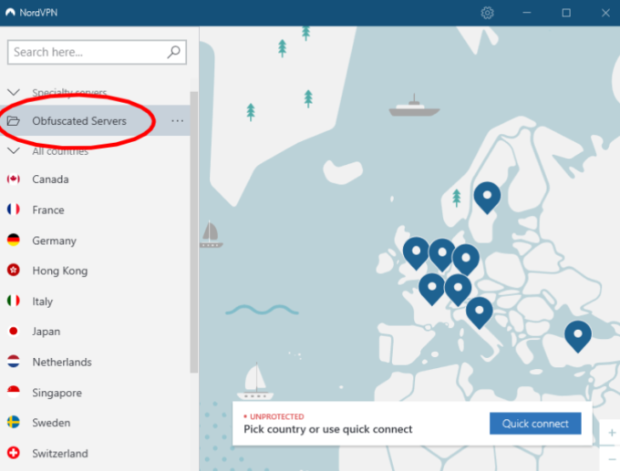The width and height of the screenshot is (620, 471).
Task: Select the map pin over Sweden
Action: click(x=487, y=197)
